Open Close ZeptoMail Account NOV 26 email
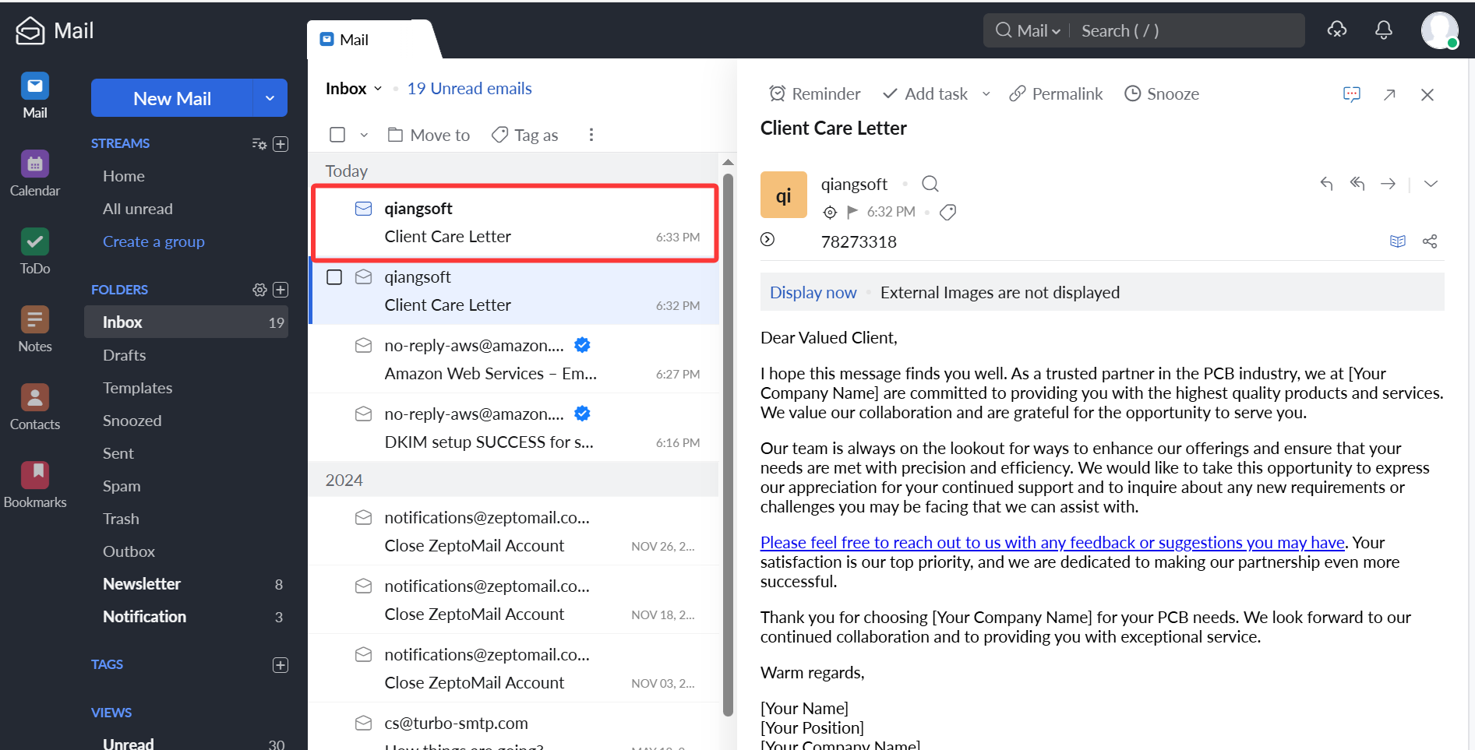 point(513,531)
